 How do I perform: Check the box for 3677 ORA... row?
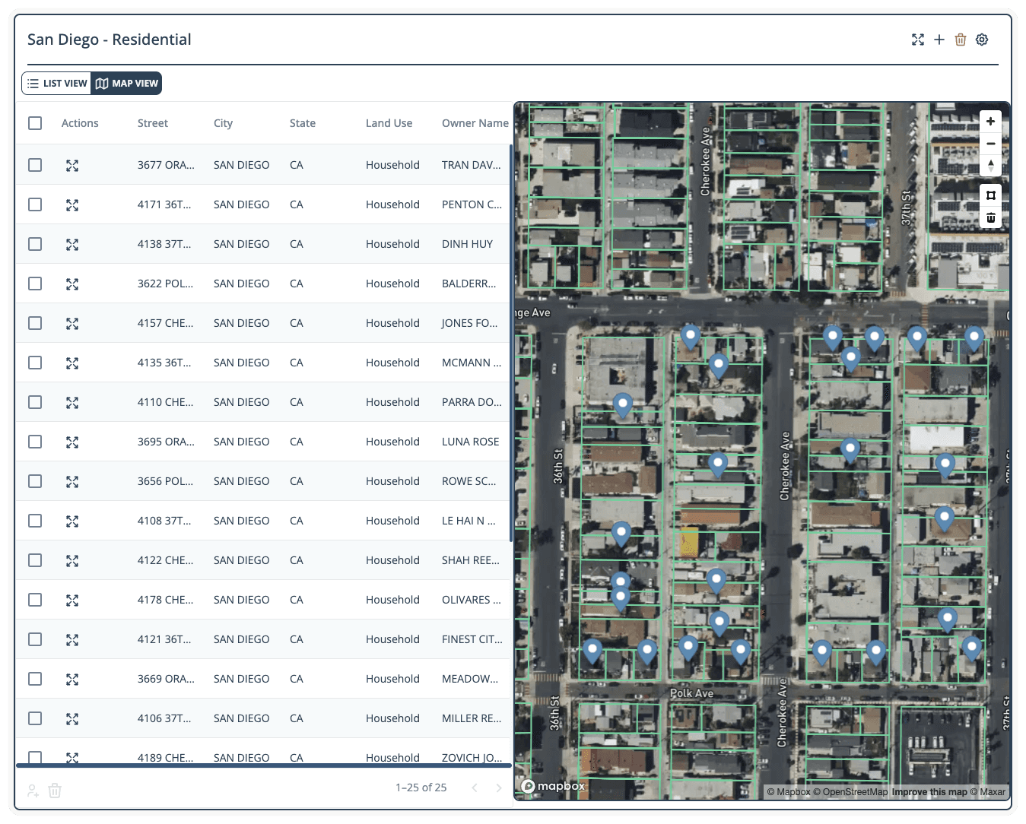point(35,165)
